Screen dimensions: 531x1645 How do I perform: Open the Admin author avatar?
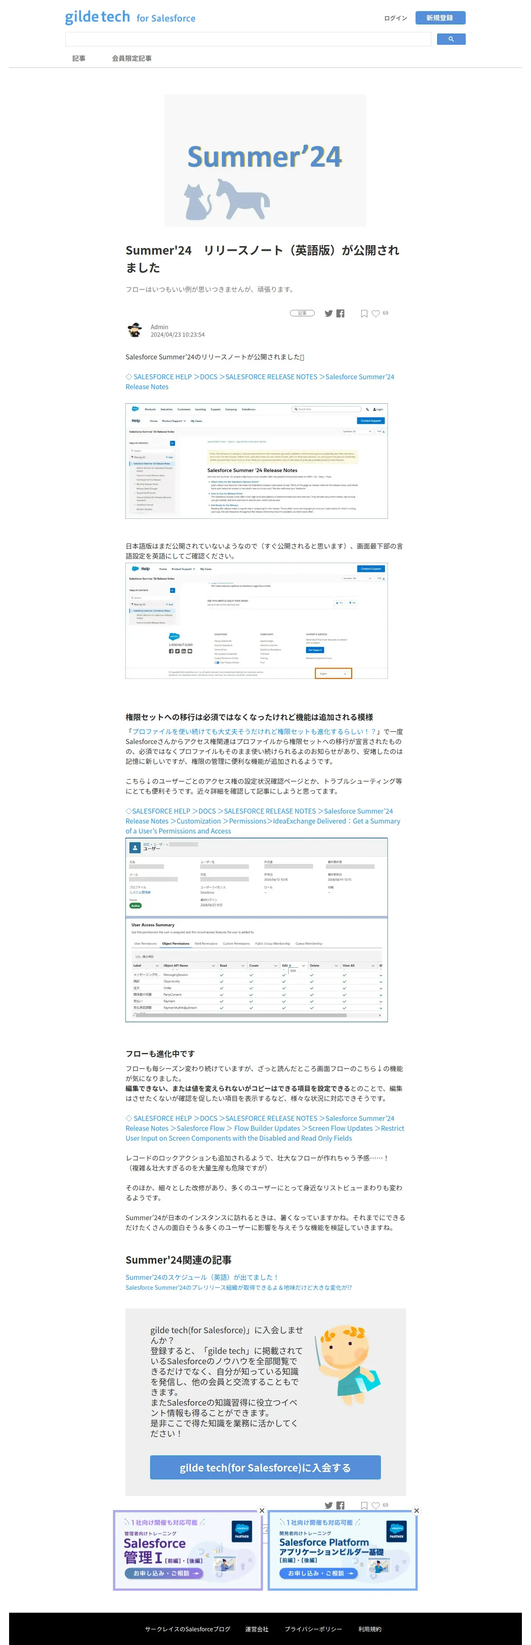click(x=134, y=330)
